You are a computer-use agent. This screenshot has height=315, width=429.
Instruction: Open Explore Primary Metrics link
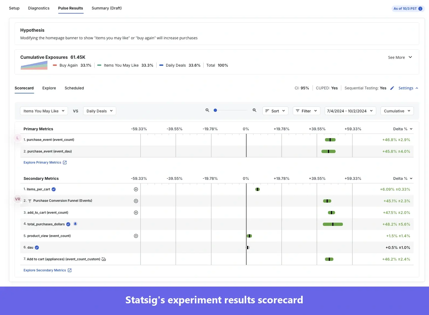click(45, 163)
